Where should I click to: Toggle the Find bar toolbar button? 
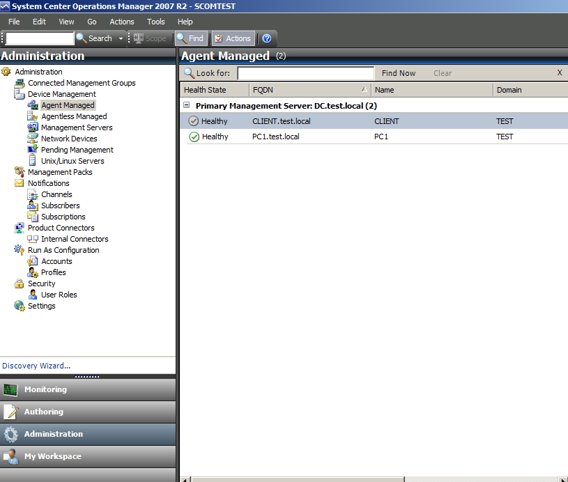(x=190, y=38)
